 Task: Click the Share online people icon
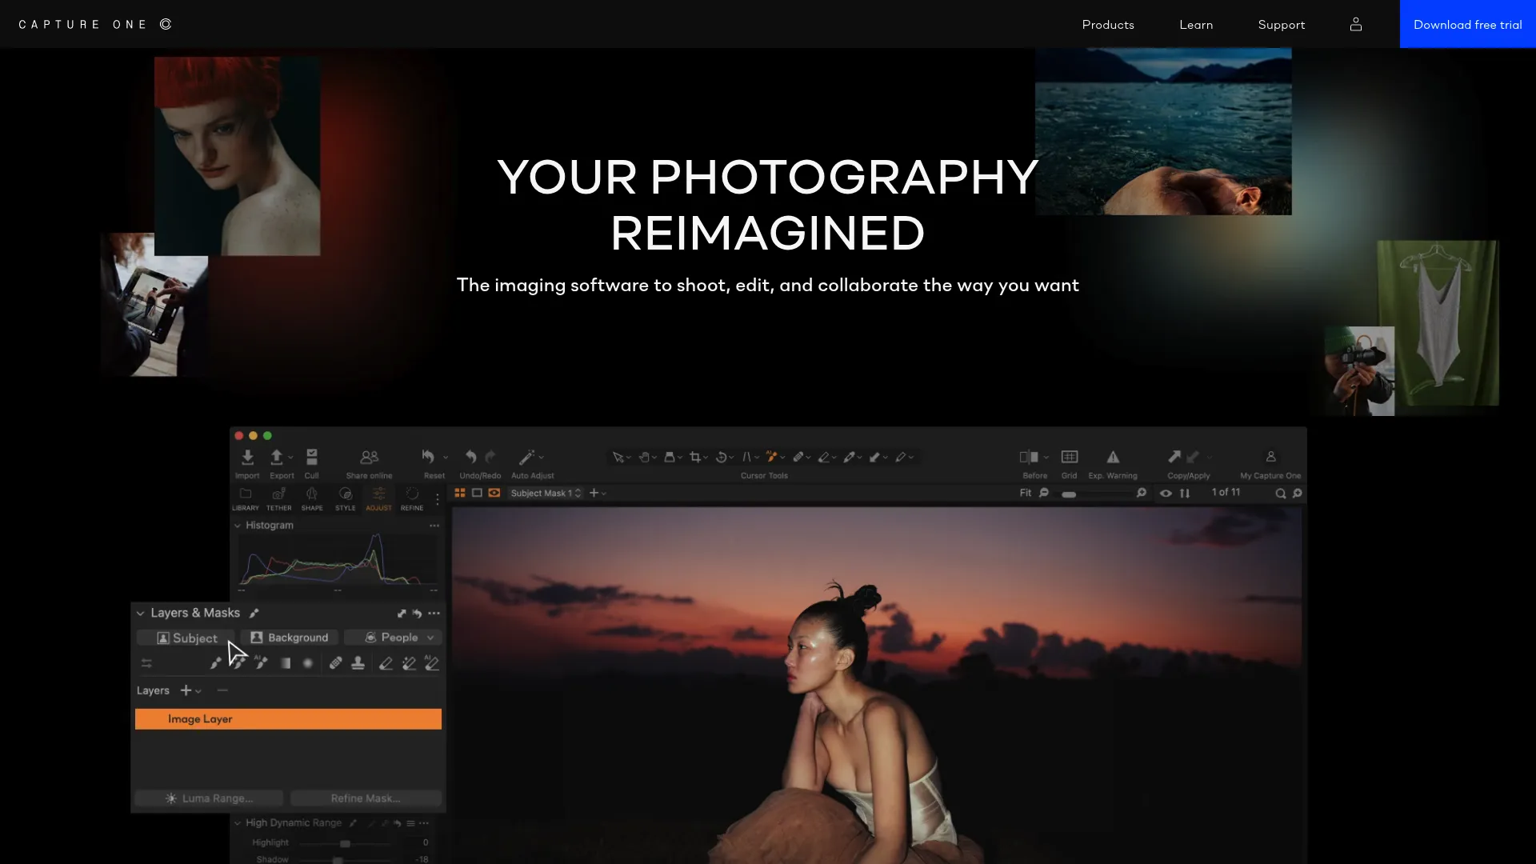[x=369, y=457]
